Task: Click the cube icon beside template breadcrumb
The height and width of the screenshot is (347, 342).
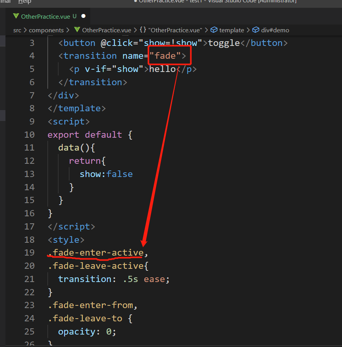Action: pos(214,30)
